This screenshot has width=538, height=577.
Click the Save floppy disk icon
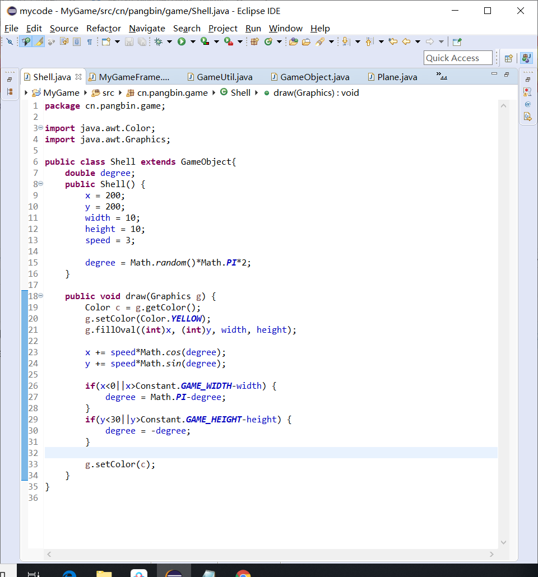(129, 41)
